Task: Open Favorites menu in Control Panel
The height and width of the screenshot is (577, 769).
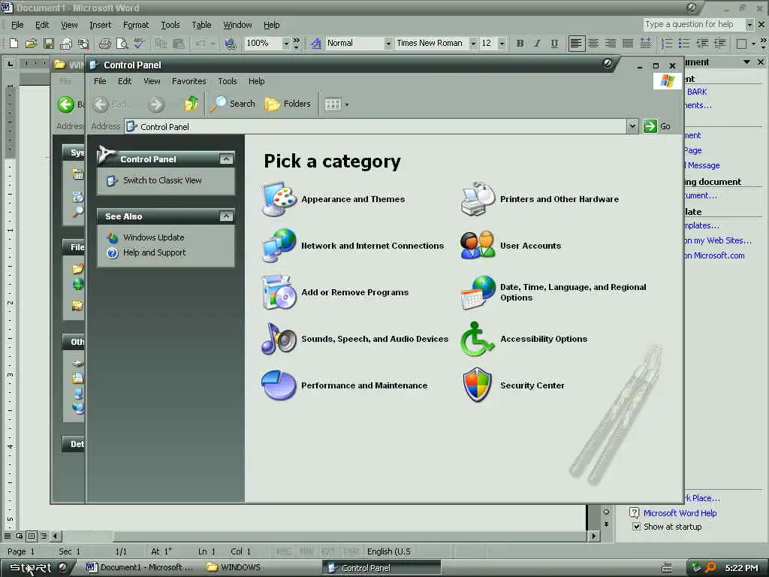Action: coord(188,81)
